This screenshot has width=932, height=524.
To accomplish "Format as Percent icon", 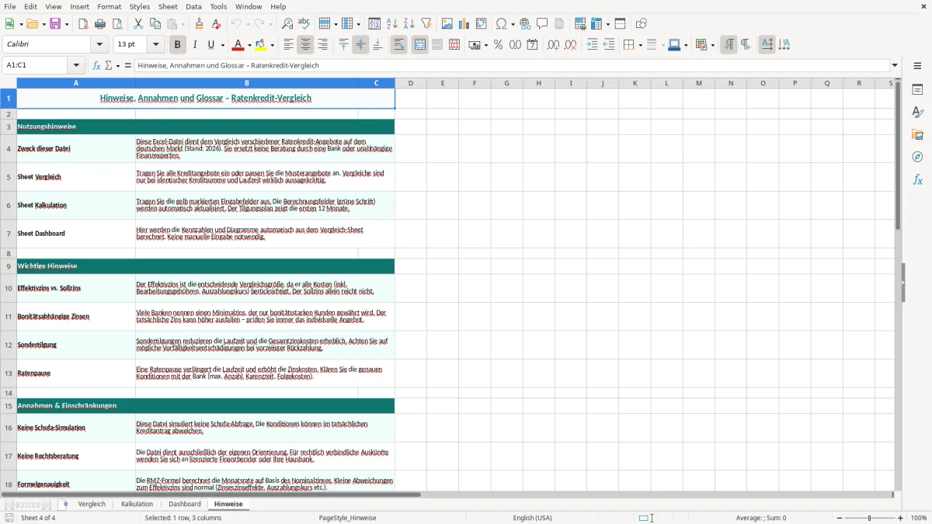I will point(498,45).
